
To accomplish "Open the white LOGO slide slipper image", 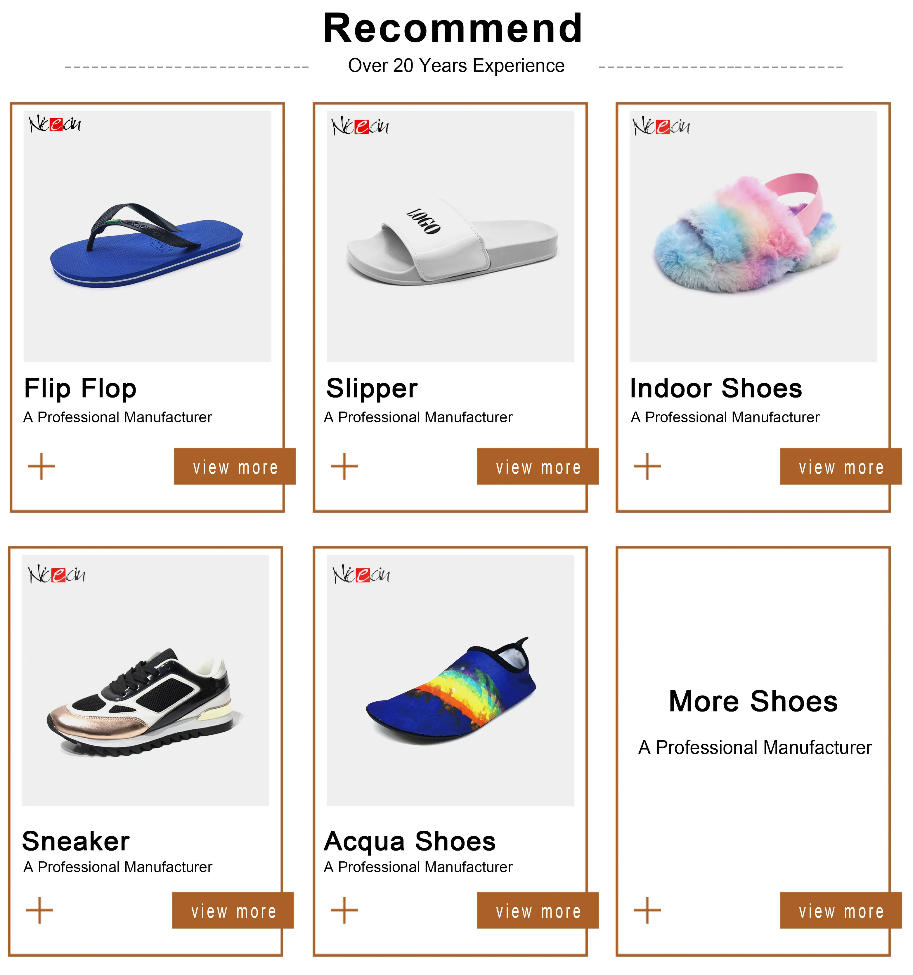I will (x=451, y=237).
